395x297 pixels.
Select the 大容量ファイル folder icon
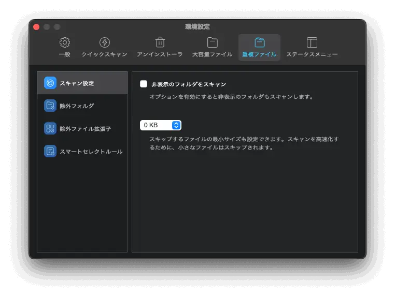coord(213,42)
